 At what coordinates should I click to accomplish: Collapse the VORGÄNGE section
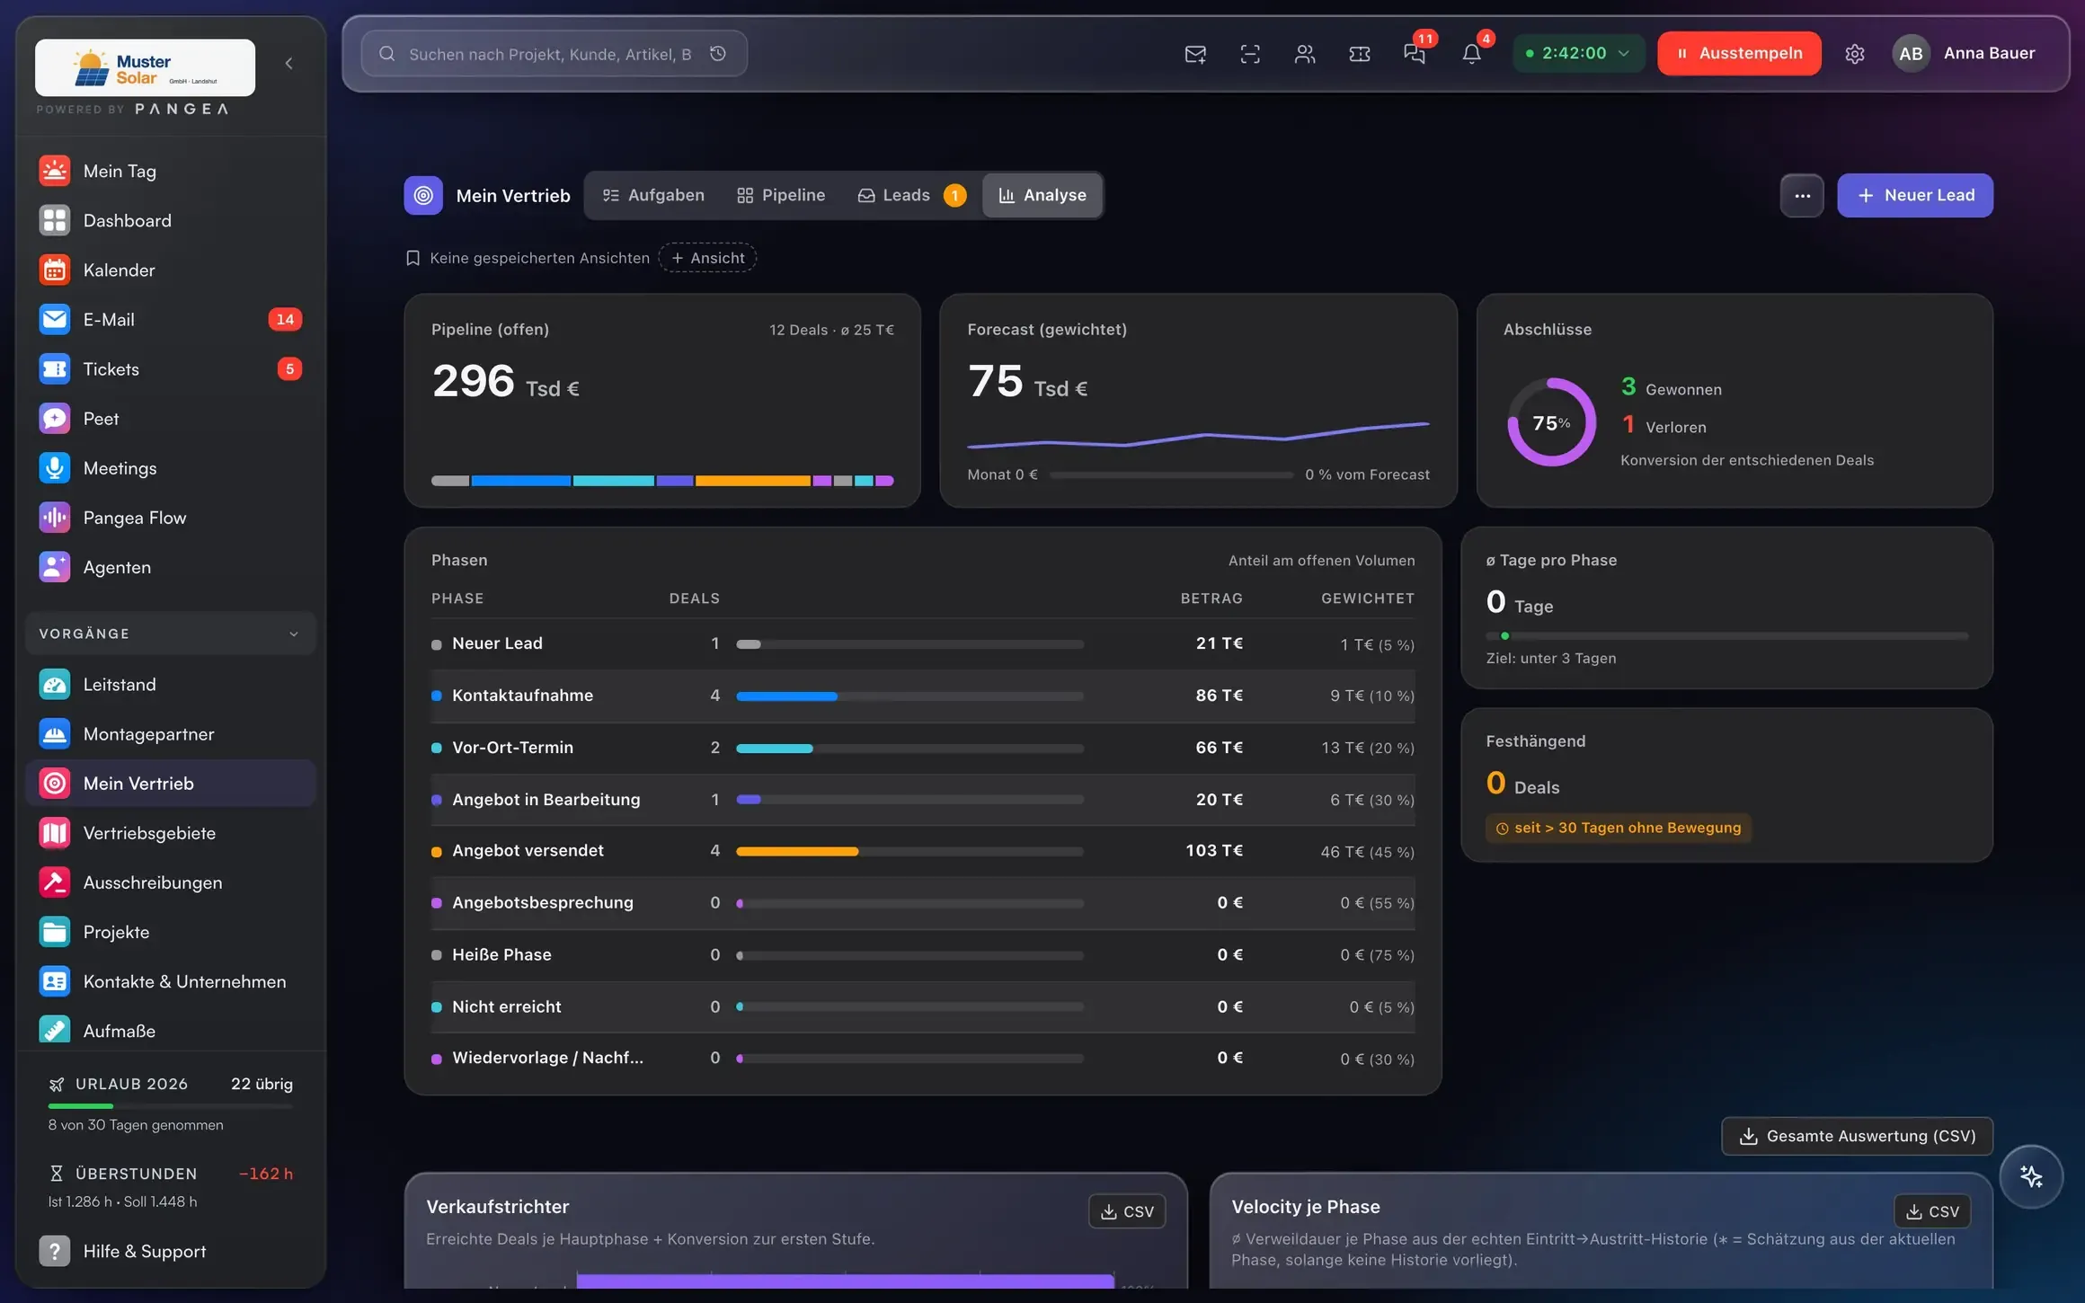click(x=171, y=634)
